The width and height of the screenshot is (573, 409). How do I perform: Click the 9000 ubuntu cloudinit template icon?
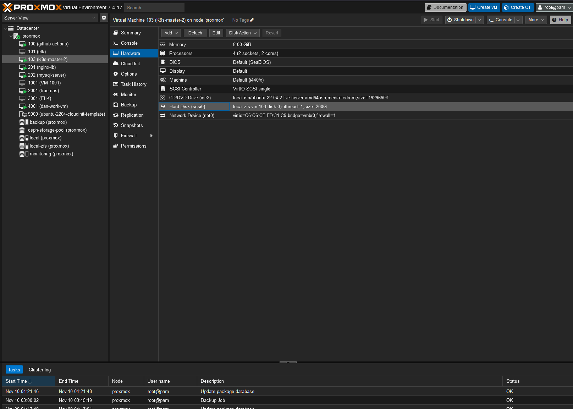point(23,114)
